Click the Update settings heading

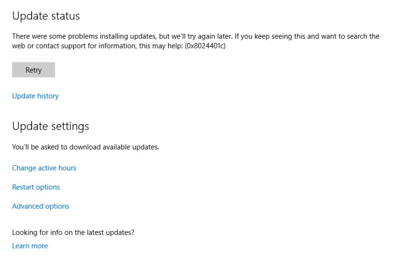51,126
